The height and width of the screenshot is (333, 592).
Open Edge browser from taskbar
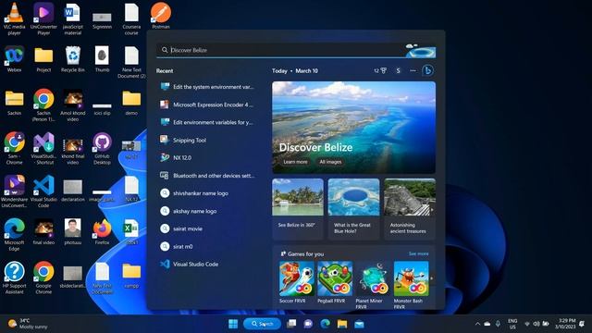pyautogui.click(x=325, y=324)
